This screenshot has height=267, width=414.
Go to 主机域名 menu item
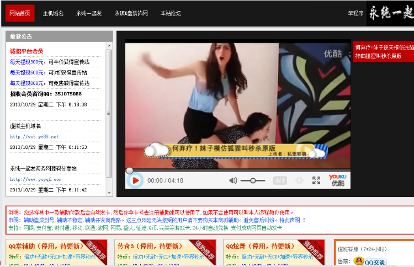[x=53, y=13]
